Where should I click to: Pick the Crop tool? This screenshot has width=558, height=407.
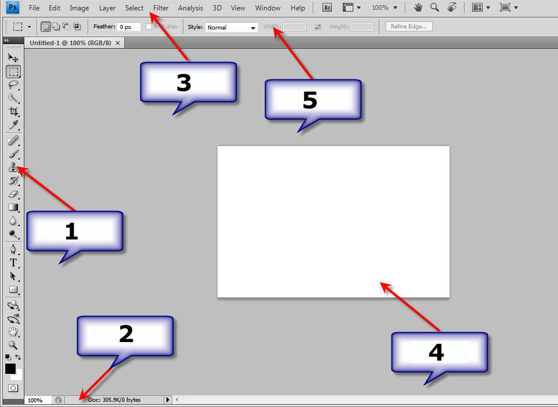click(13, 111)
